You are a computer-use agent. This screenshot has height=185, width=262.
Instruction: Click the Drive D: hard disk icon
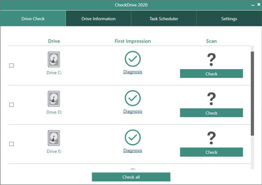[x=54, y=99]
